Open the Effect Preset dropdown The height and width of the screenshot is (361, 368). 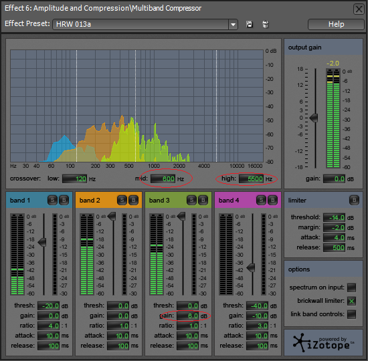click(233, 24)
